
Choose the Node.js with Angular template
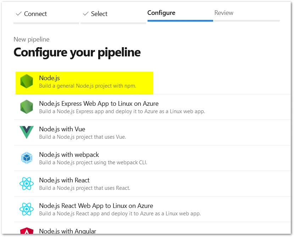coord(68,231)
